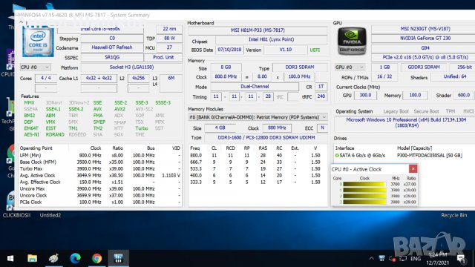This screenshot has width=475, height=267.
Task: Open the Windows Start menu
Action: (x=10, y=258)
